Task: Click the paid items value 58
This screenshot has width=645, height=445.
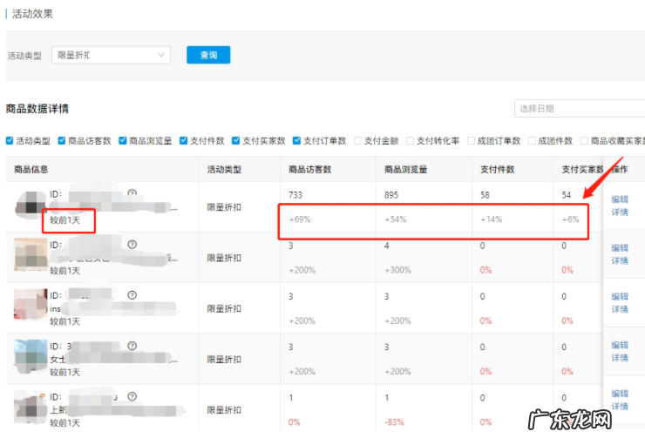Action: [x=485, y=195]
